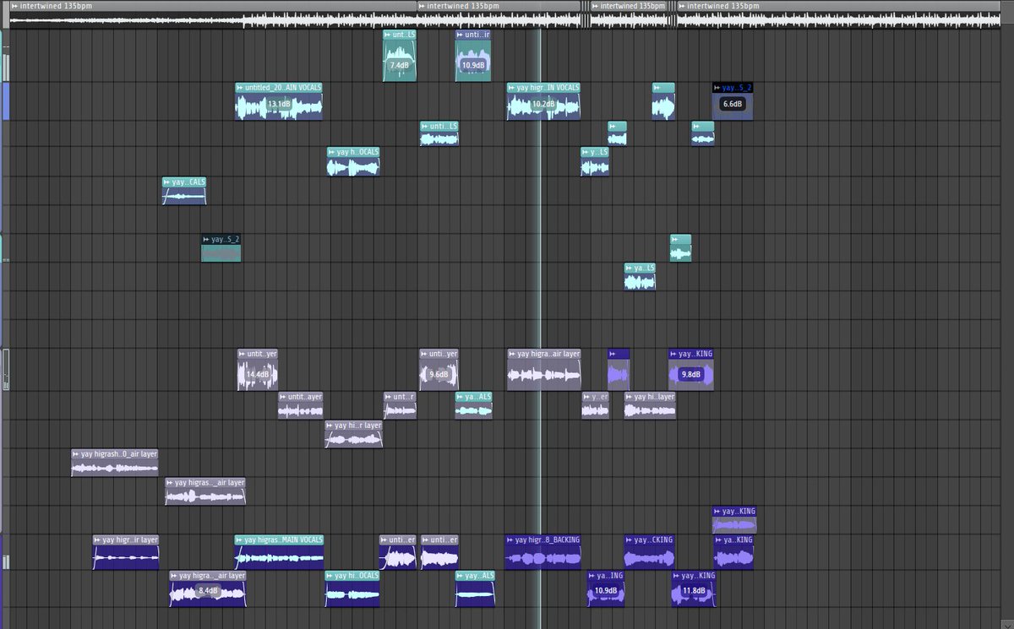Select the 8.4dB gain label

pyautogui.click(x=207, y=591)
